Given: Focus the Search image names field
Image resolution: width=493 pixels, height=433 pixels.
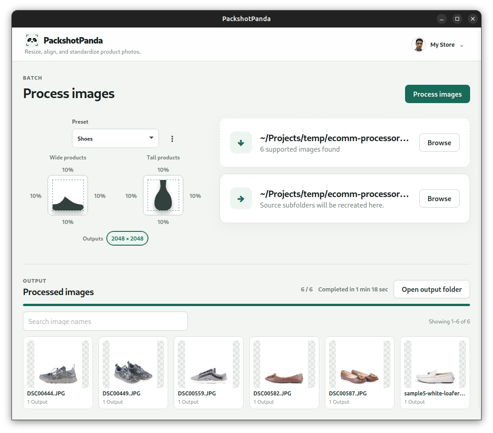Looking at the screenshot, I should pos(105,321).
